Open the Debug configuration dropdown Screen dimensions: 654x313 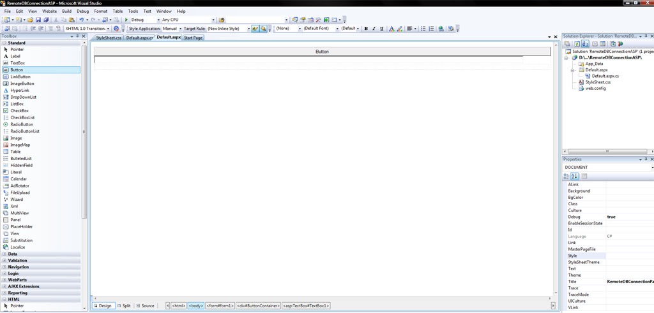click(x=158, y=20)
